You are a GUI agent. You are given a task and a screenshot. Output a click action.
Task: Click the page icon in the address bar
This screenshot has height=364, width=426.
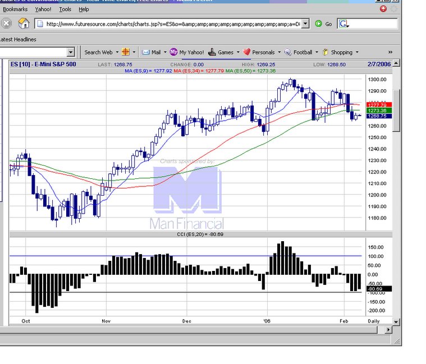click(x=40, y=24)
